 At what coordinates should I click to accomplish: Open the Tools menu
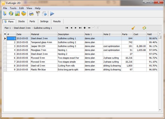[x=13, y=8]
